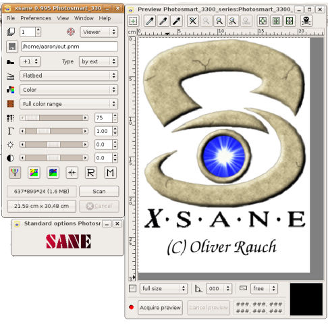Image resolution: width=328 pixels, height=324 pixels.
Task: Click the SANE logo in Standard options
Action: [68, 242]
